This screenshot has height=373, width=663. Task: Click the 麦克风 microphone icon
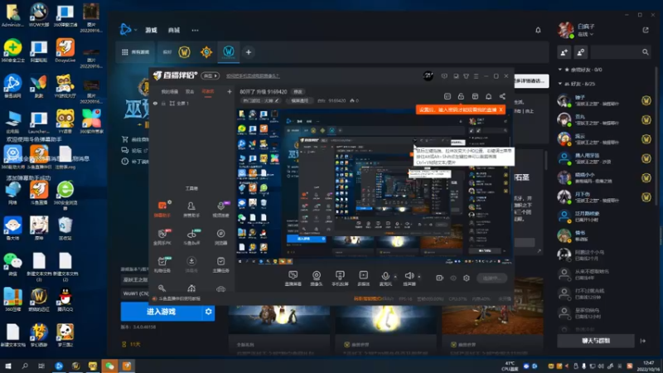pyautogui.click(x=385, y=278)
